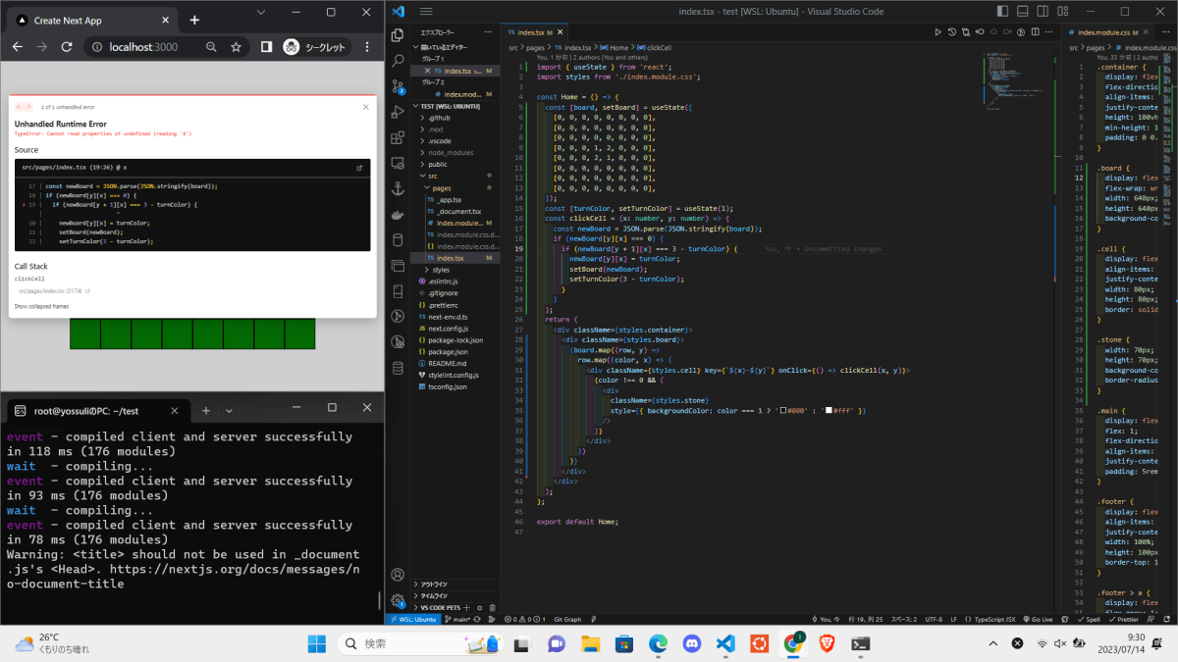
Task: Reload the Chrome page
Action: 68,47
